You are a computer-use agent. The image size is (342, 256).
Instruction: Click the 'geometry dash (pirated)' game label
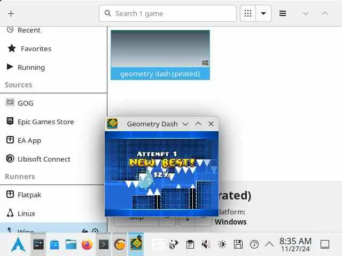(160, 74)
